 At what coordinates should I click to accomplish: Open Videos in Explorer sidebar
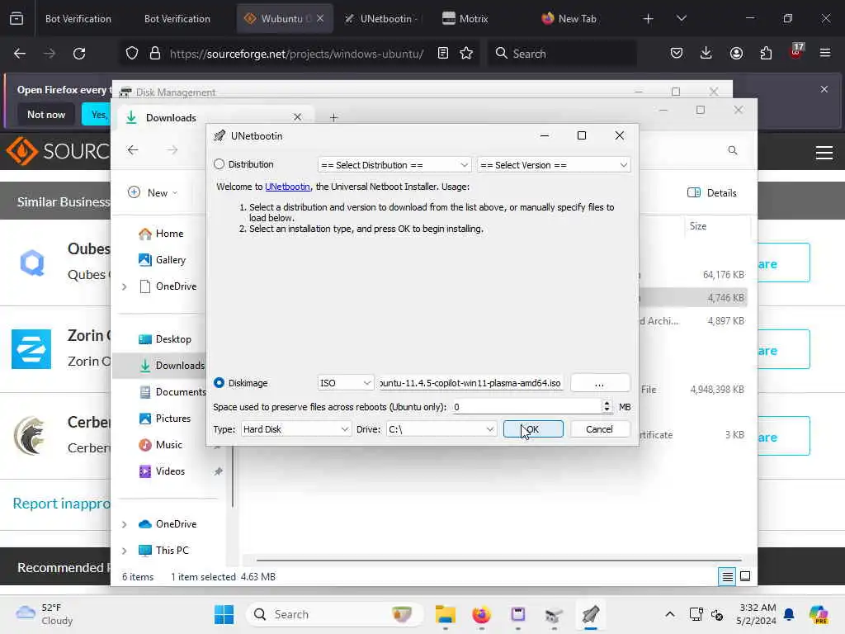pyautogui.click(x=162, y=471)
